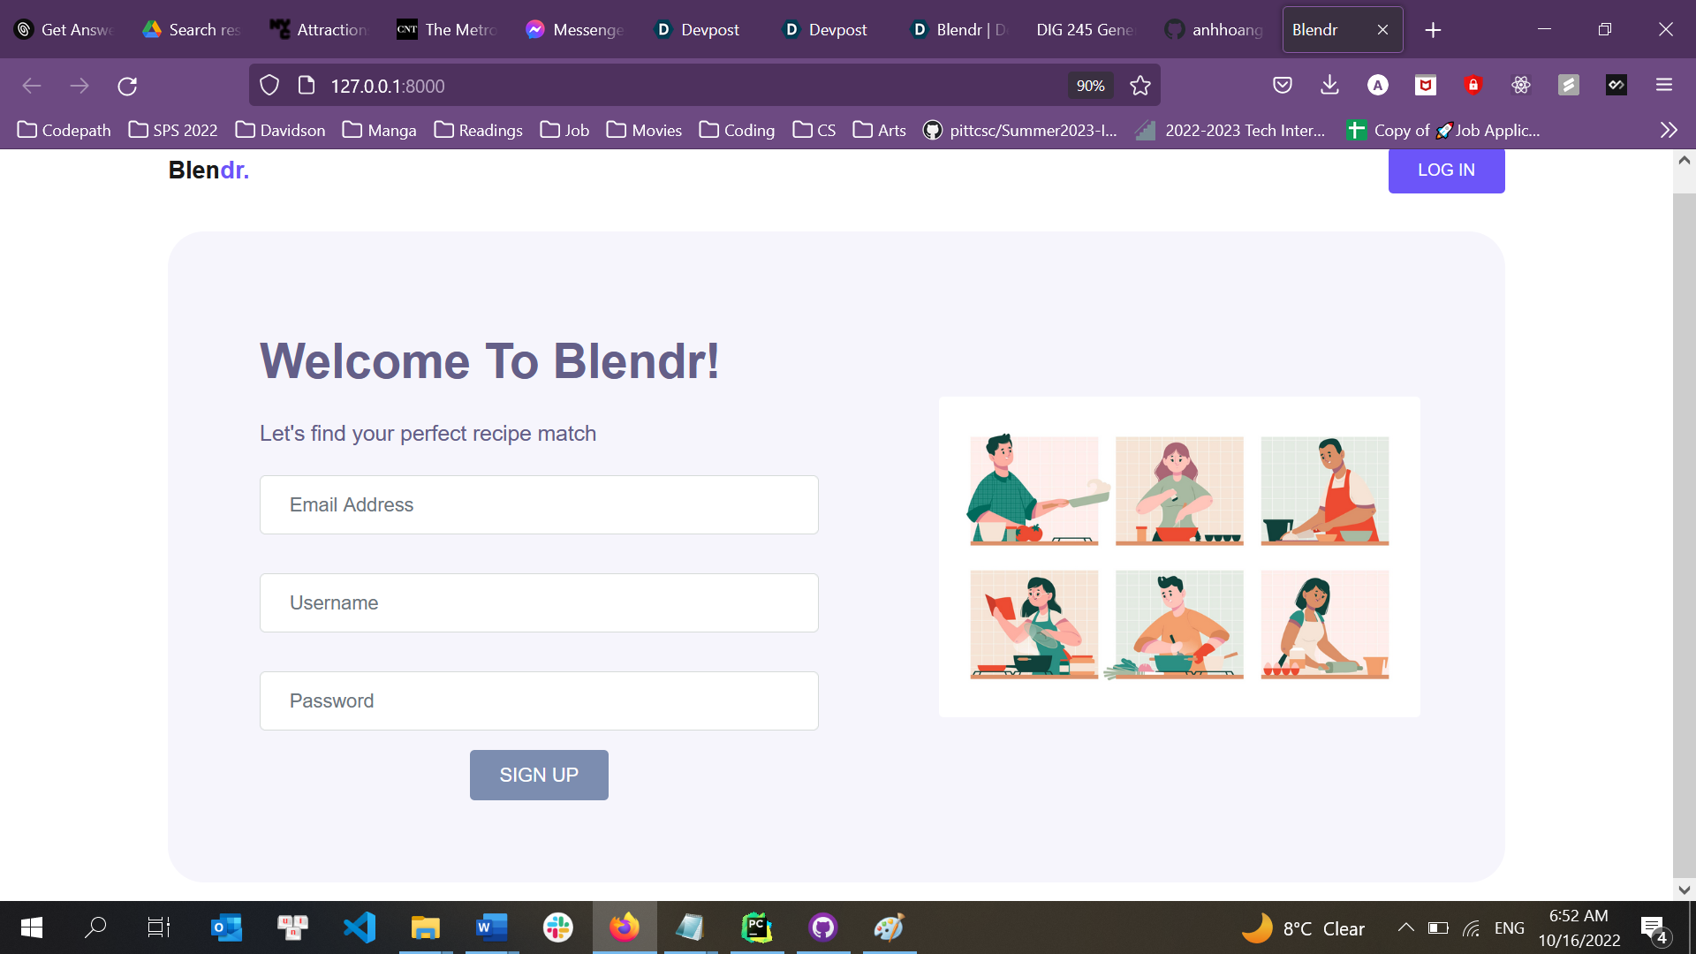Launch Visual Studio Code from taskbar

[360, 927]
